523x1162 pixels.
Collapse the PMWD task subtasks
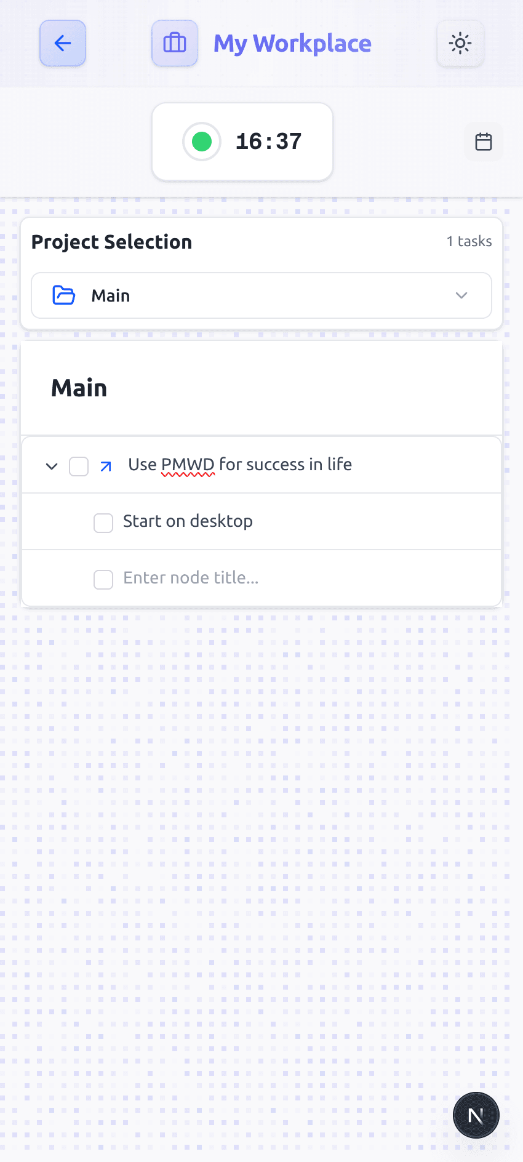coord(52,467)
